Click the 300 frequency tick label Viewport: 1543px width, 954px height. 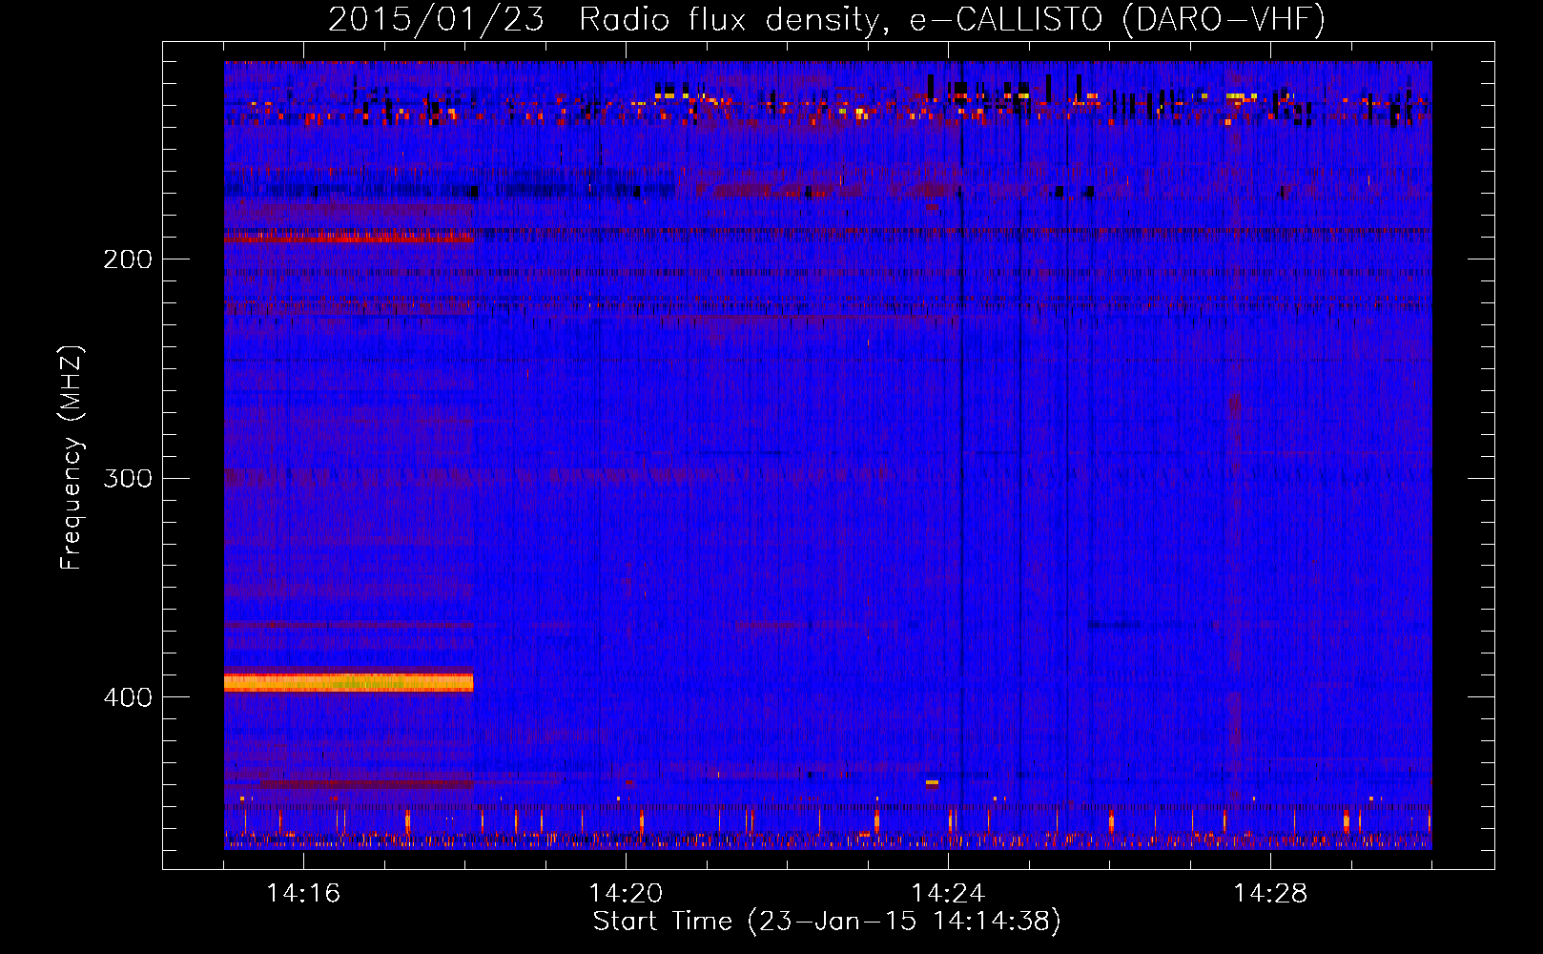pos(128,478)
